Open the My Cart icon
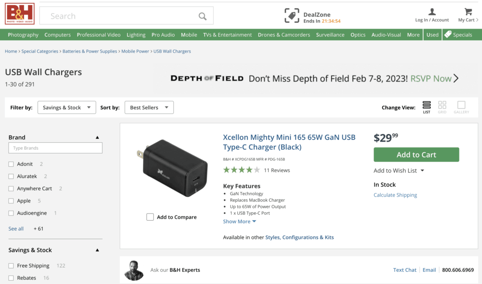 [468, 12]
